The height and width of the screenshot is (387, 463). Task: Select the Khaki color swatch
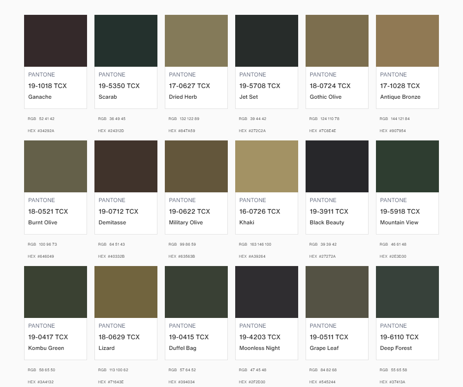[x=267, y=166]
